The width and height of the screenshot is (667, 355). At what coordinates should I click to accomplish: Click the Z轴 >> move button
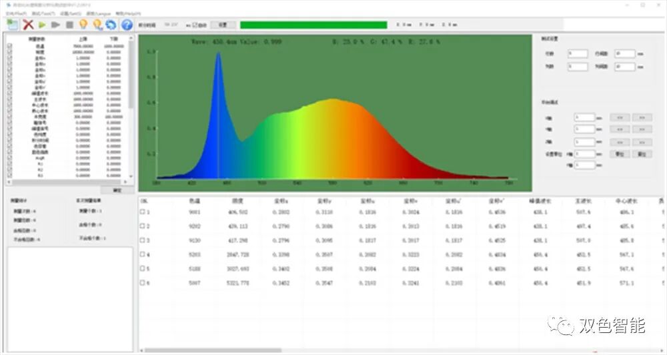642,141
